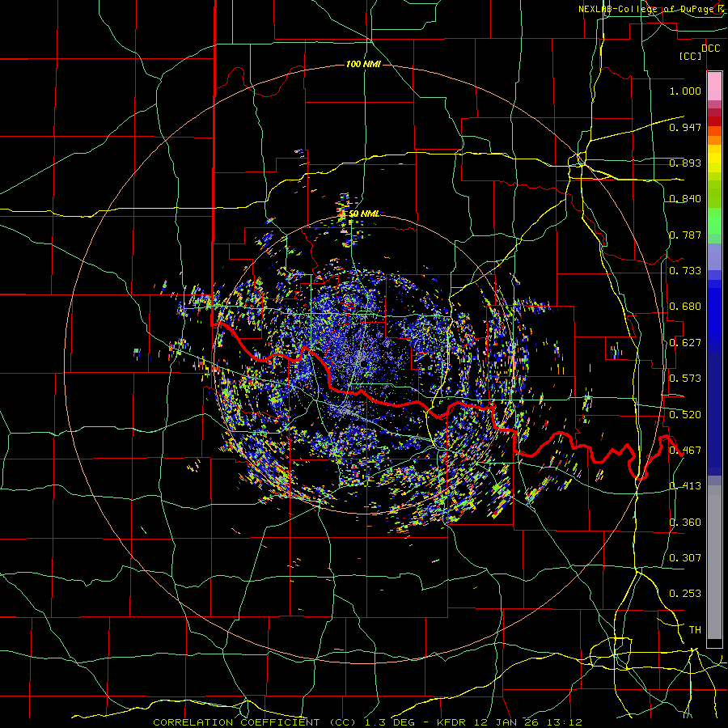Click the 'CORRELATION COEFFICIENT (CC)' footer title

coord(256,722)
